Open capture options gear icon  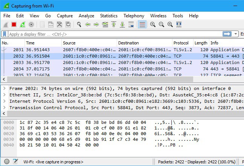tap(31, 24)
